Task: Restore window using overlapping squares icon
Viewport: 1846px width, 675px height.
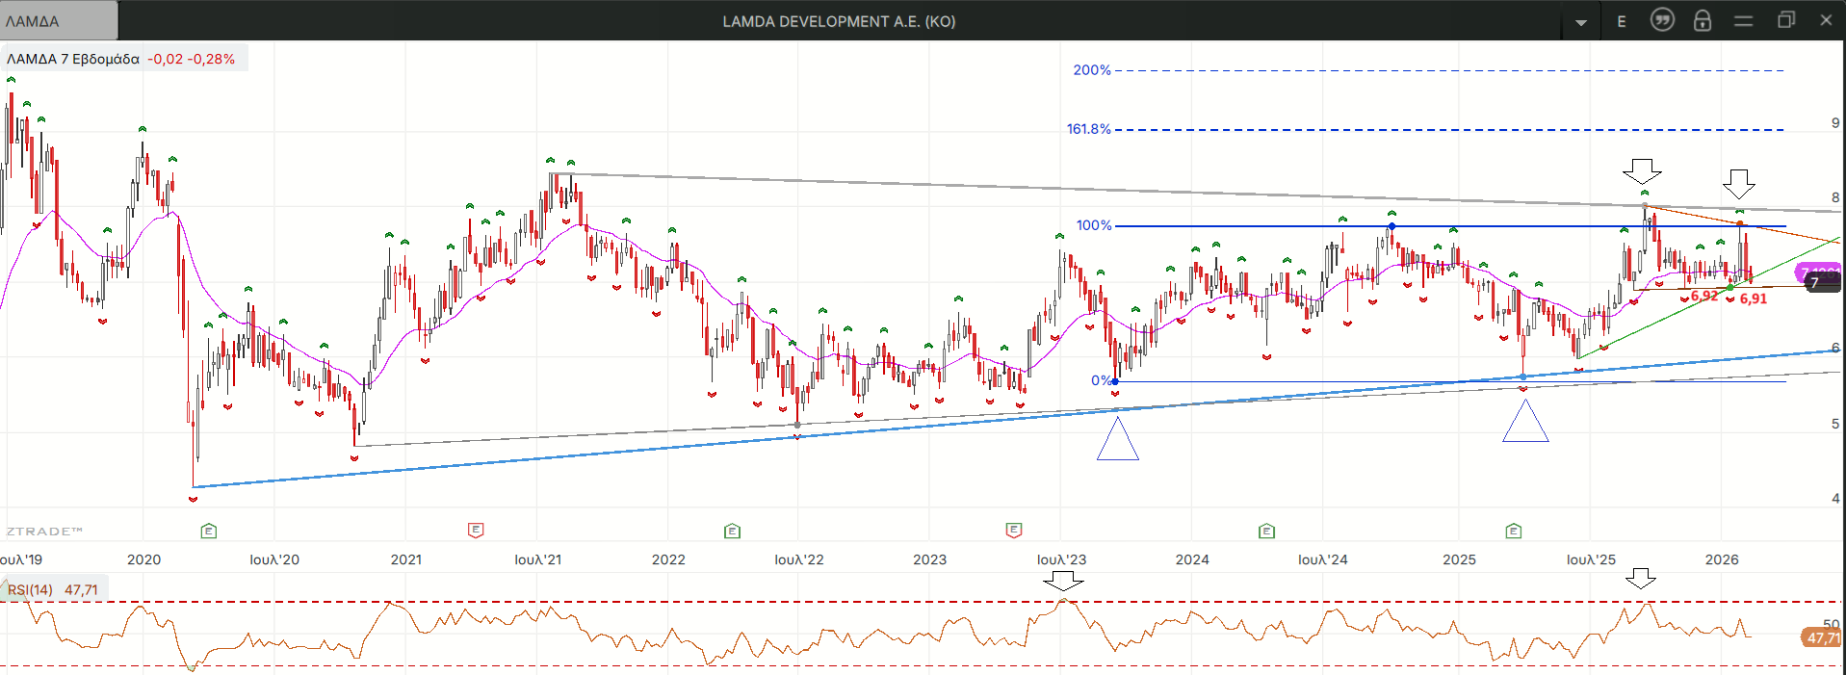Action: (1785, 20)
